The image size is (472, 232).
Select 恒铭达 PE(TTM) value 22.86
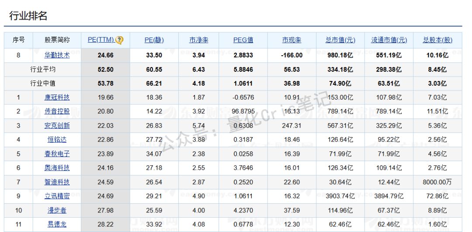105,140
